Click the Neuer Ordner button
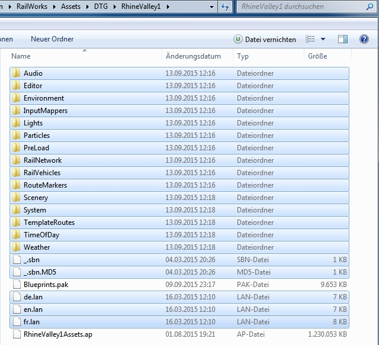The width and height of the screenshot is (379, 345). coord(52,39)
